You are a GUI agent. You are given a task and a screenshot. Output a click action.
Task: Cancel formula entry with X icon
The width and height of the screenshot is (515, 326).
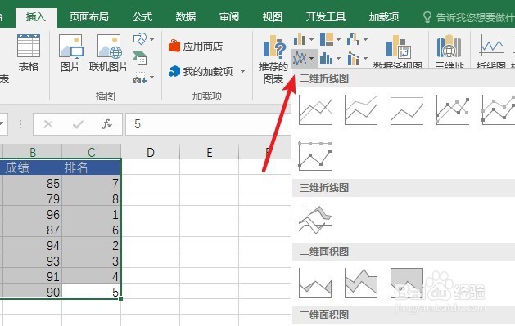point(48,124)
